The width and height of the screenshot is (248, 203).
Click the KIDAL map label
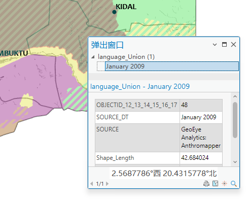(126, 7)
